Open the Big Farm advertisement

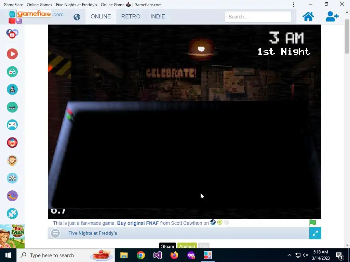(12, 236)
